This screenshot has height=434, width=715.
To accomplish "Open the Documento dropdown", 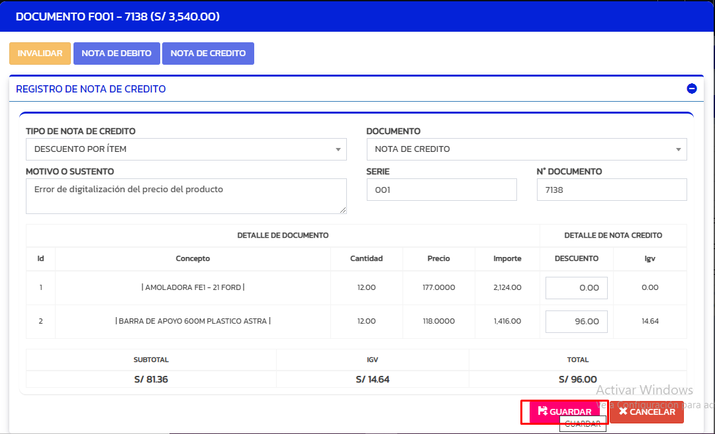I will (527, 149).
